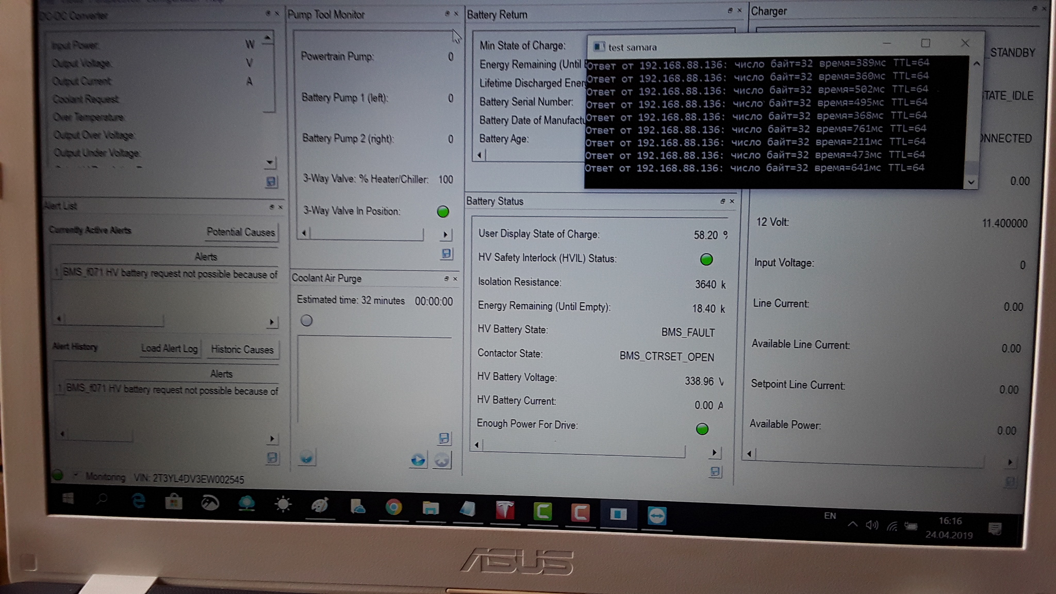The height and width of the screenshot is (594, 1056).
Task: Open TeamViewer from the taskbar
Action: pos(656,515)
